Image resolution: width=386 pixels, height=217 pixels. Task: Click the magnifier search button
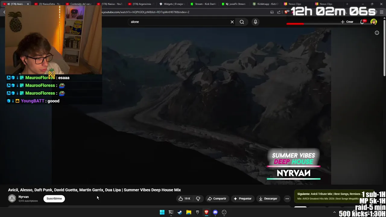coord(242,22)
